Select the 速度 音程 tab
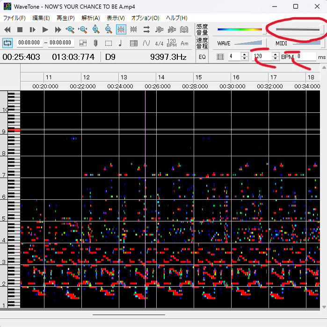Image resolution: width=327 pixels, height=327 pixels. 202,43
